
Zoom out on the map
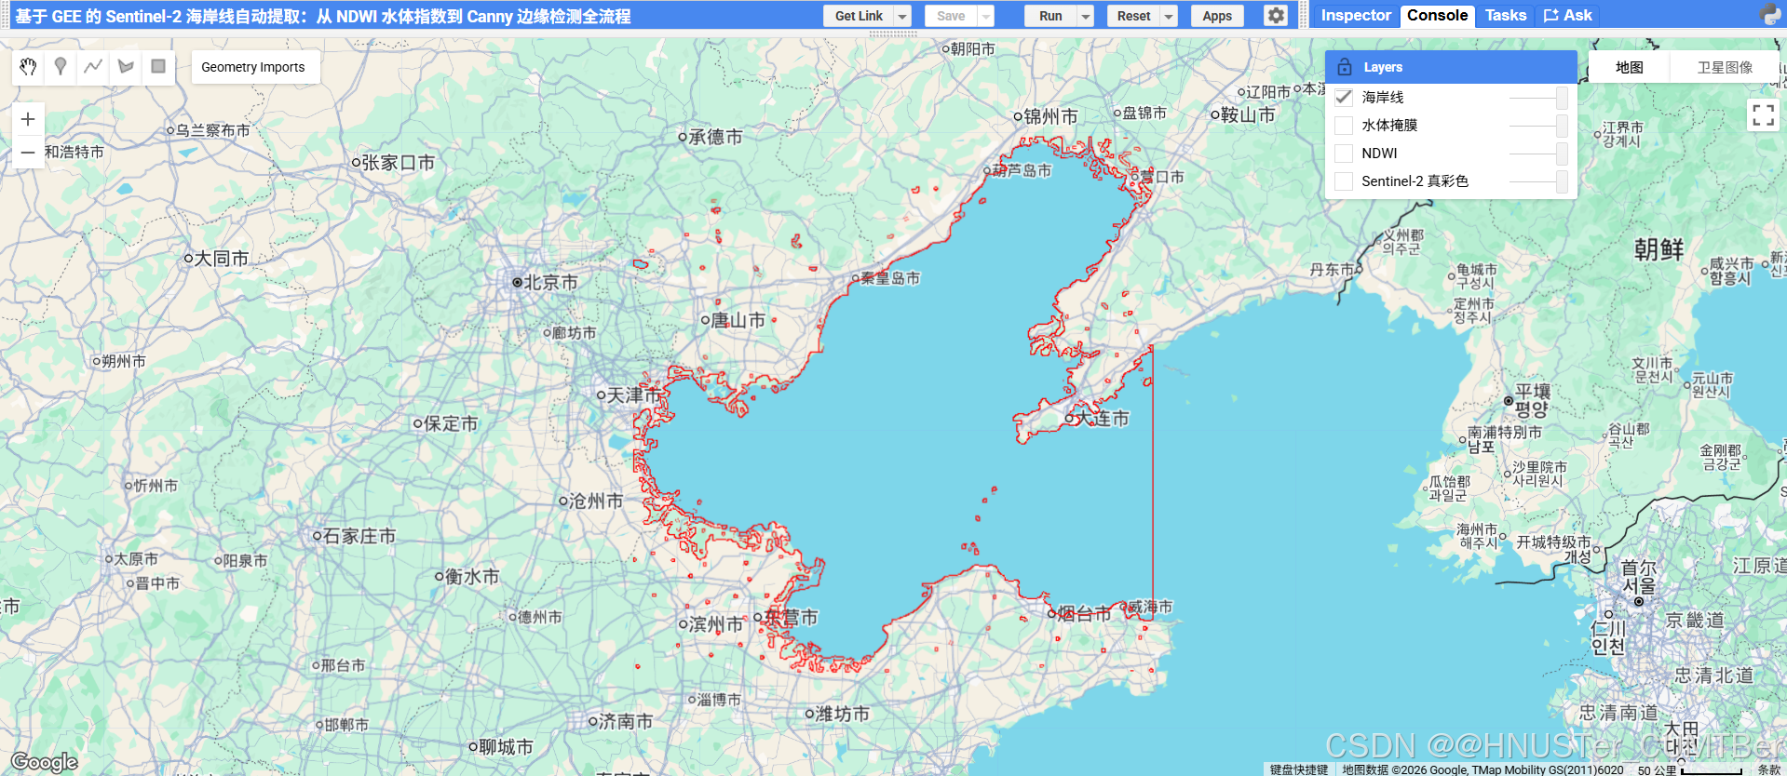[x=28, y=152]
